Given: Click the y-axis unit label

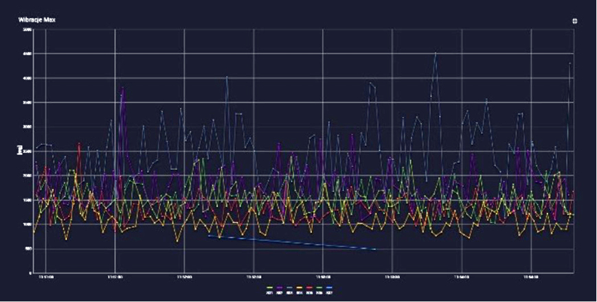Looking at the screenshot, I should click(19, 150).
